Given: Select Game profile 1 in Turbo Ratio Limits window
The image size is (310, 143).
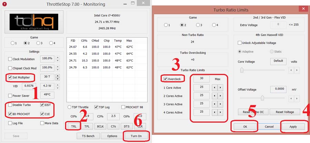Looking at the screenshot, I should coord(166,25).
